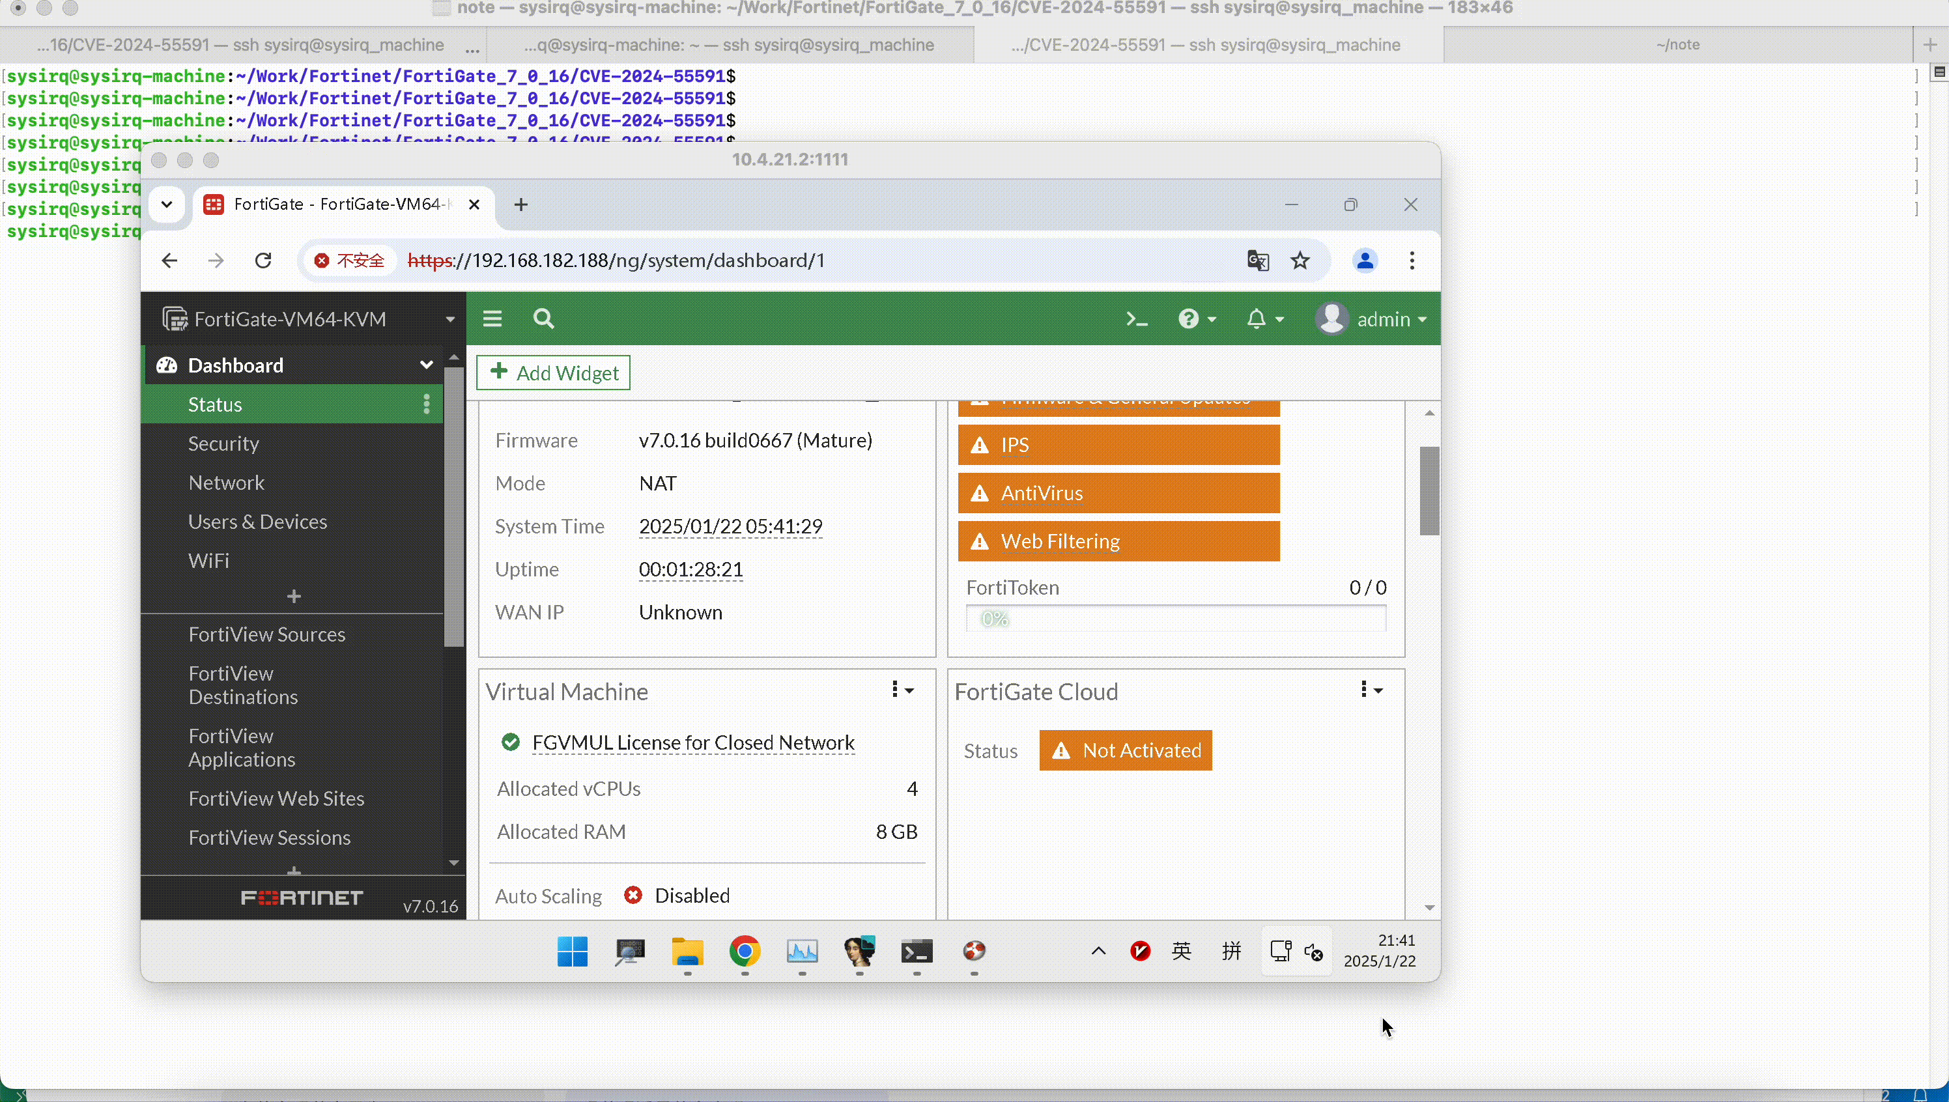This screenshot has width=1949, height=1102.
Task: Click the not-secure site warning chip
Action: 350,261
